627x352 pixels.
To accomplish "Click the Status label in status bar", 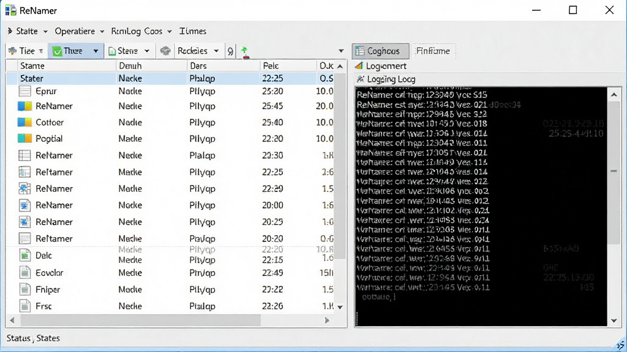I will [x=18, y=339].
